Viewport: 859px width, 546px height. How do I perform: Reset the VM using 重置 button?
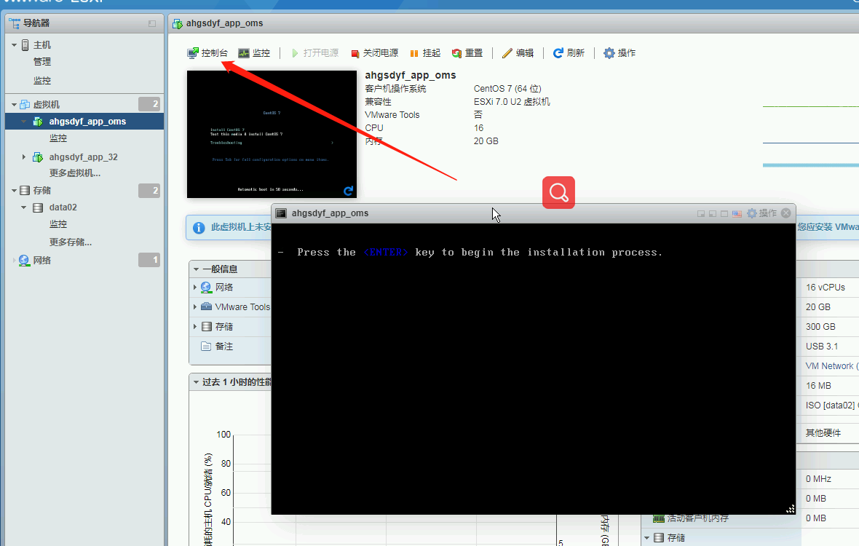pos(467,53)
